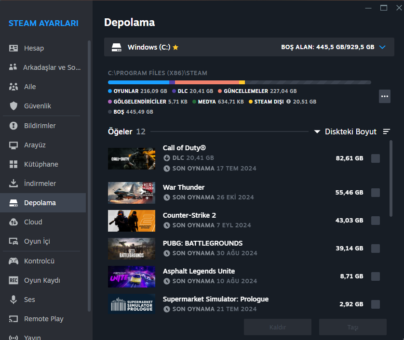Click the salmon GÜNCELLEMELER segment of storage bar
Image resolution: width=404 pixels, height=340 pixels.
coord(207,82)
